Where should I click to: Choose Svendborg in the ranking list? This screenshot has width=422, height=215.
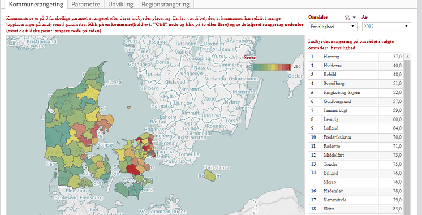point(356,83)
